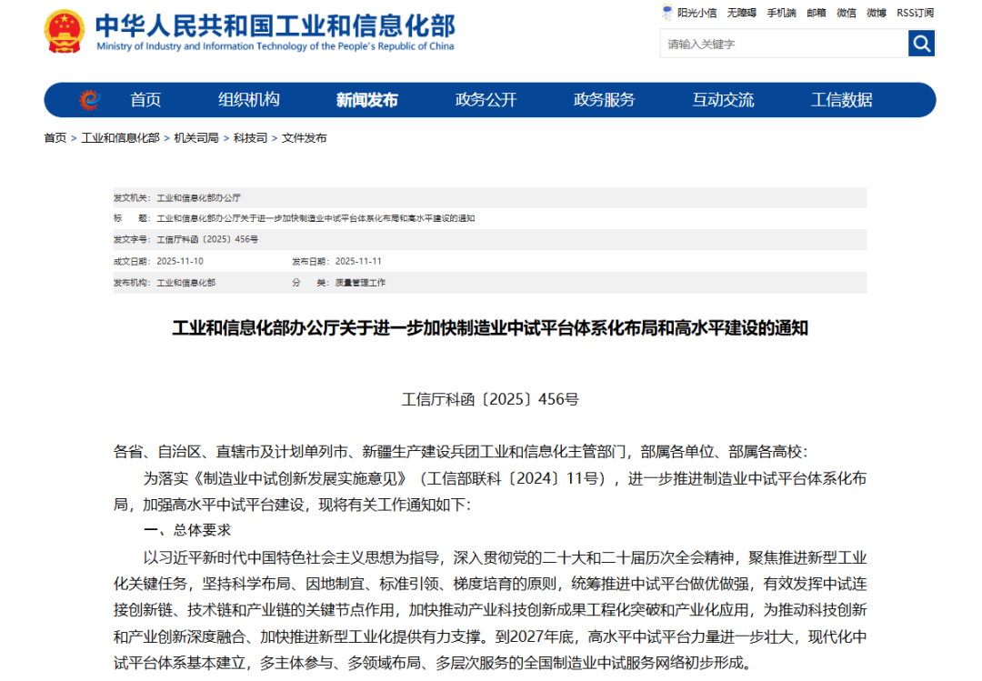Open the 微信 WeChat icon

click(x=846, y=12)
